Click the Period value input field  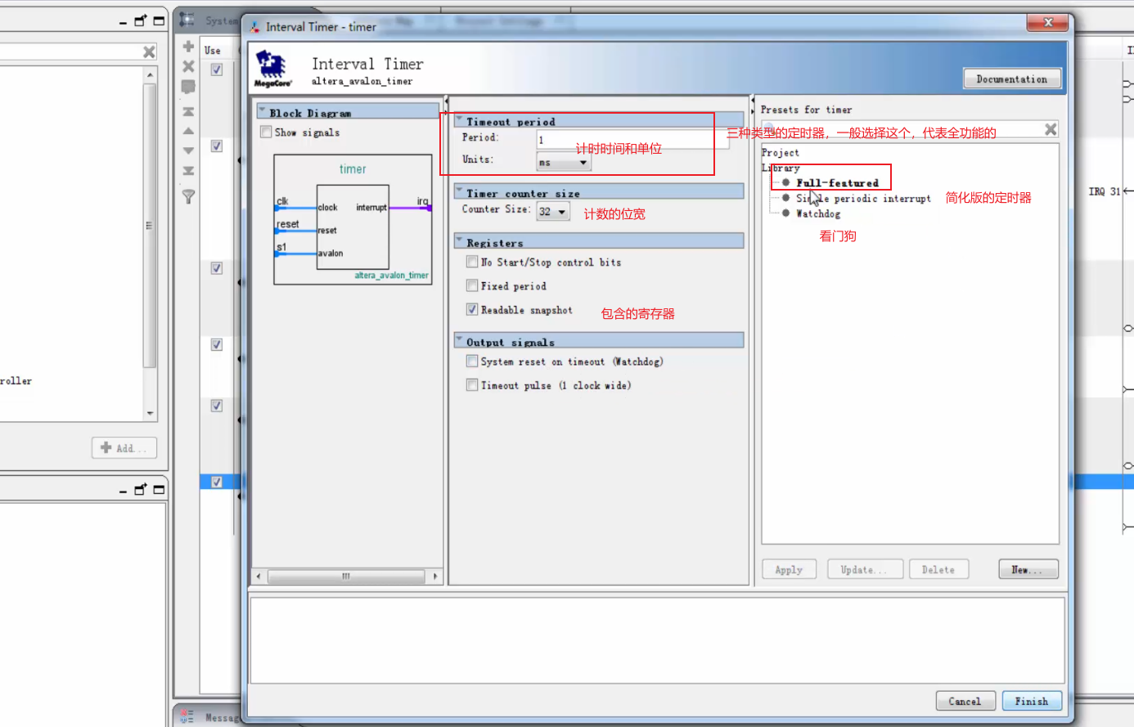pyautogui.click(x=632, y=140)
